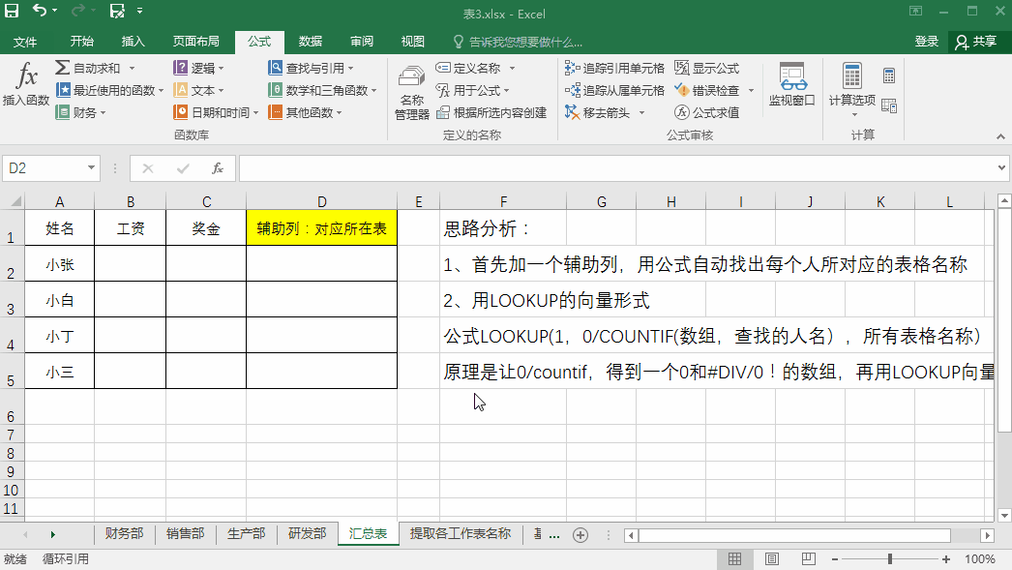Click the Save icon in quick access toolbar
This screenshot has height=570, width=1012.
click(x=12, y=11)
